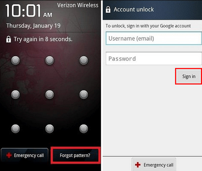Focus the Password field

154,59
